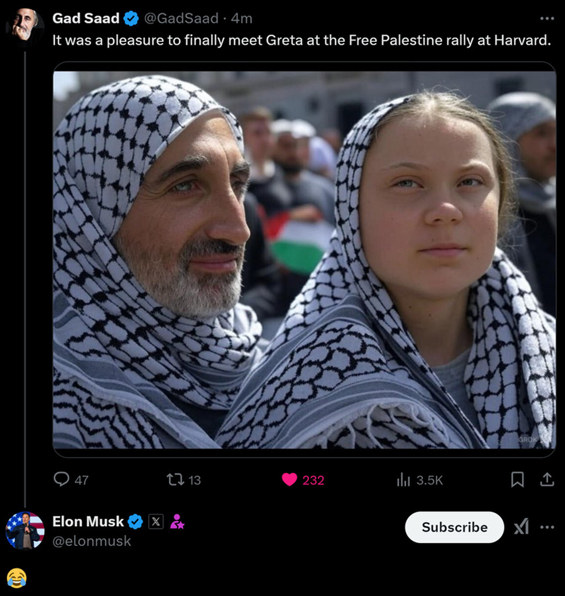Share Gad Saad's post

point(546,479)
